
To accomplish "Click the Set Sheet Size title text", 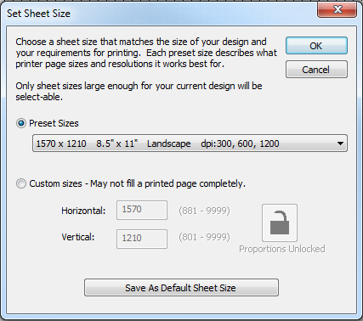I will 38,14.
